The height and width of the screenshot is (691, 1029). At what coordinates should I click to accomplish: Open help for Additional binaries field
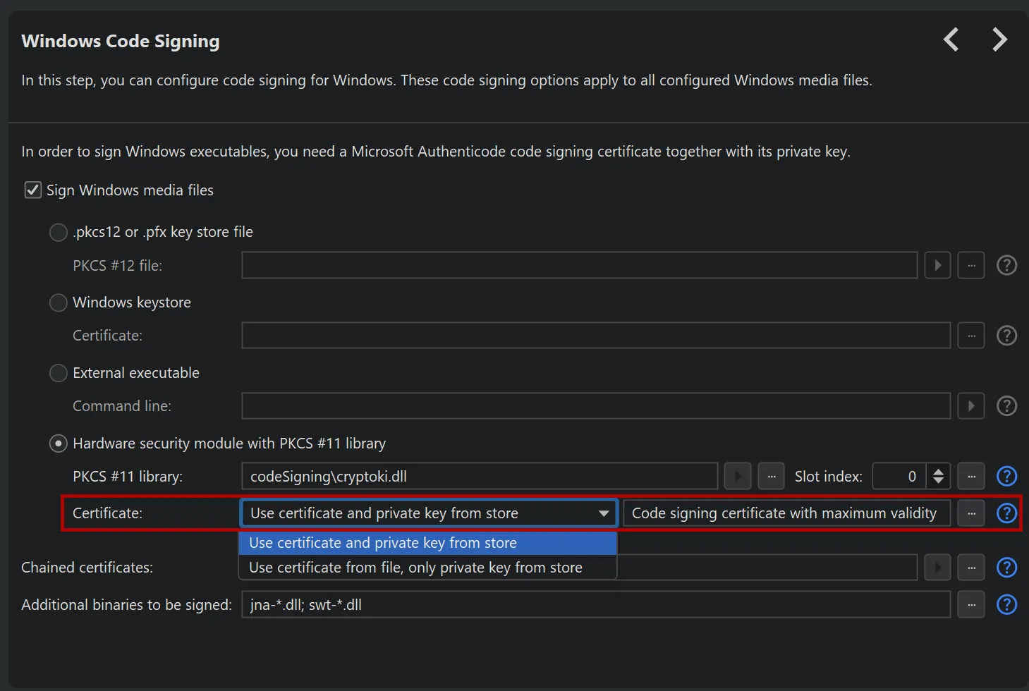point(1006,605)
